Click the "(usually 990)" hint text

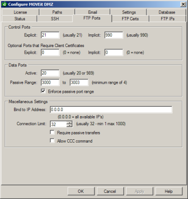tap(137, 35)
